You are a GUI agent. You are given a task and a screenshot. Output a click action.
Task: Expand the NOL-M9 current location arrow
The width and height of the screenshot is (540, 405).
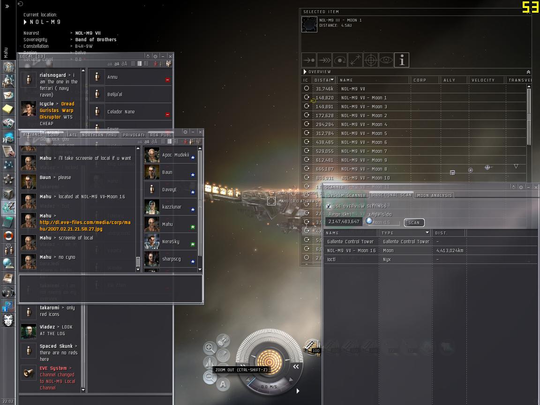[25, 22]
